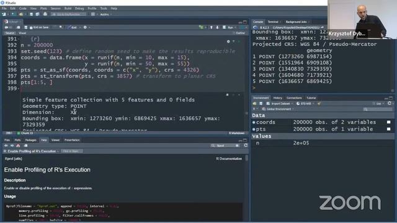This screenshot has width=397, height=223.
Task: Open the R Markdown file type selector
Action: tap(237, 133)
